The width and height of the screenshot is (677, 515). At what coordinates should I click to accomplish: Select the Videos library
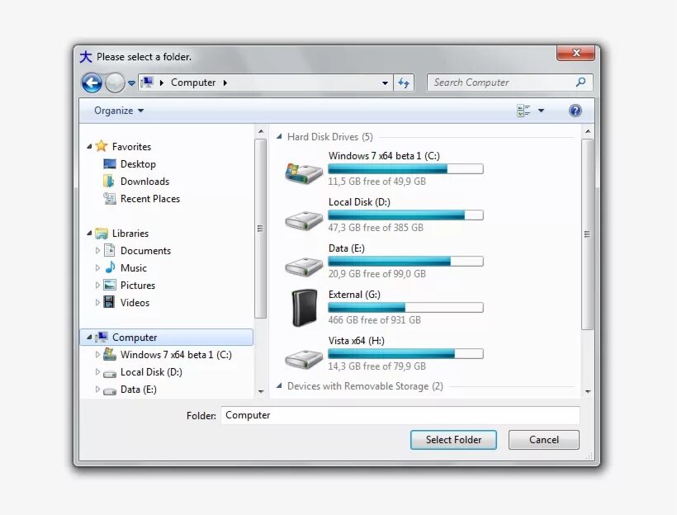[135, 302]
